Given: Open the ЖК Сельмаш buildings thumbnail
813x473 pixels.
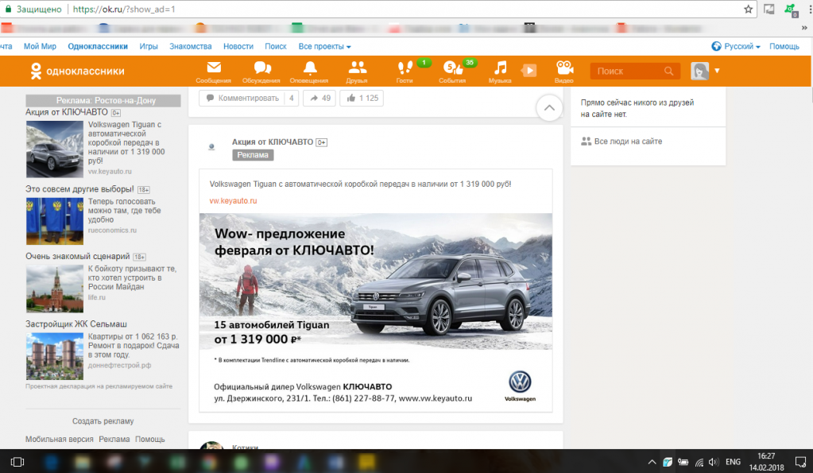Looking at the screenshot, I should tap(55, 356).
